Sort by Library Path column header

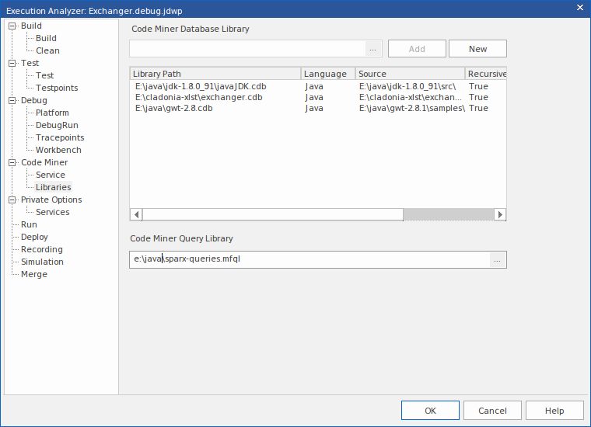[215, 74]
